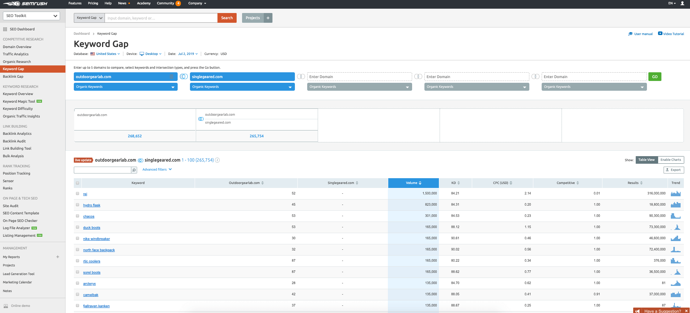The image size is (690, 313).
Task: Open Organic Keywords dropdown under singlegeared.com
Action: 242,87
